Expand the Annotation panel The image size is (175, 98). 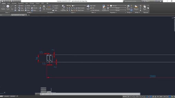51,13
